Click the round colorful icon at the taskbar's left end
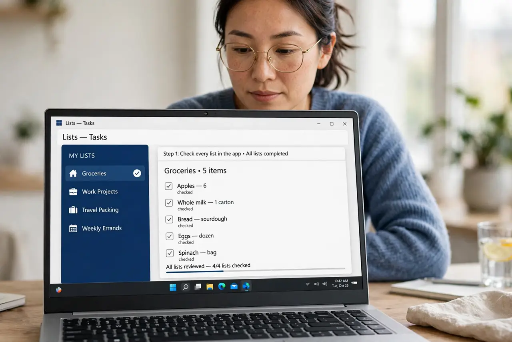The image size is (512, 342). (59, 290)
